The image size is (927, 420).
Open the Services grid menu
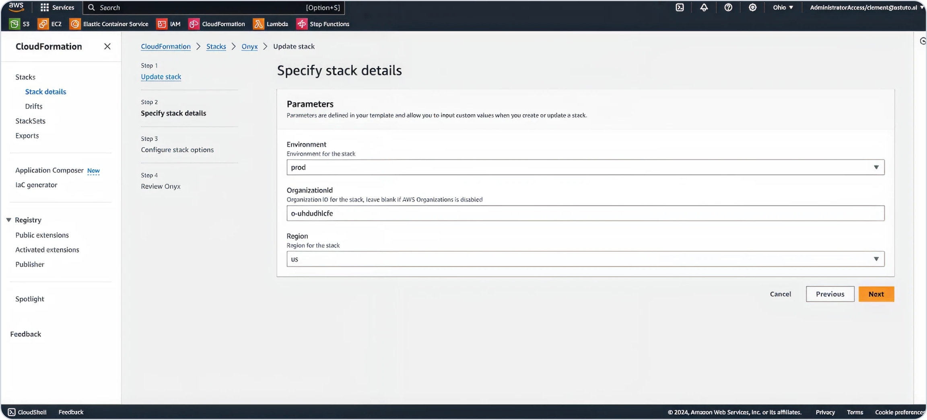45,8
